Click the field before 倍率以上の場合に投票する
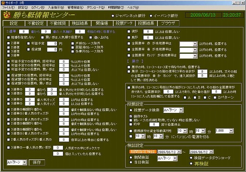 click(64, 139)
